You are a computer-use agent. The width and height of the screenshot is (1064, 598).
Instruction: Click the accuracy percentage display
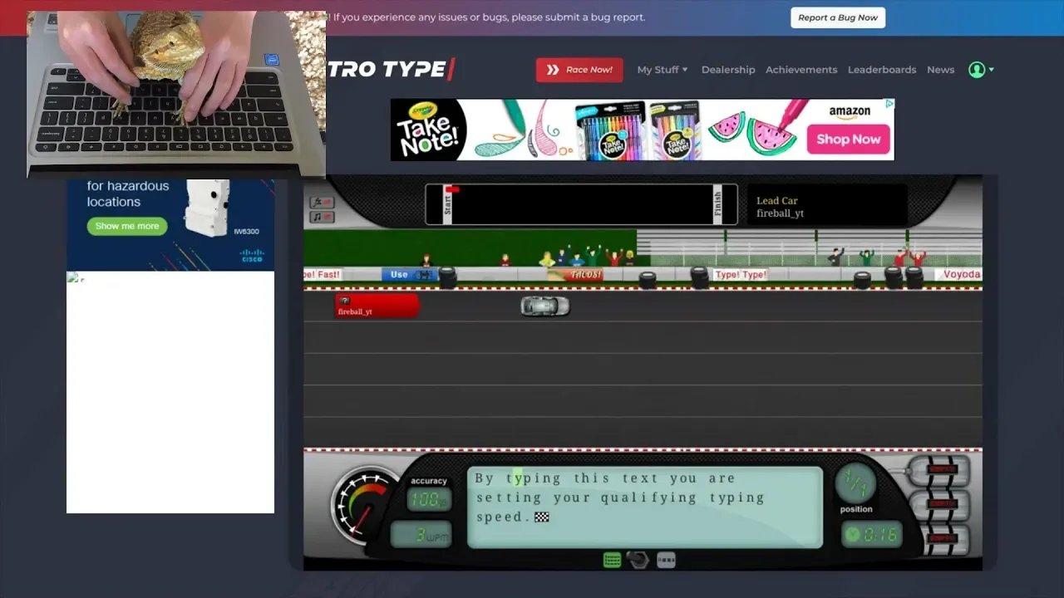coord(429,499)
